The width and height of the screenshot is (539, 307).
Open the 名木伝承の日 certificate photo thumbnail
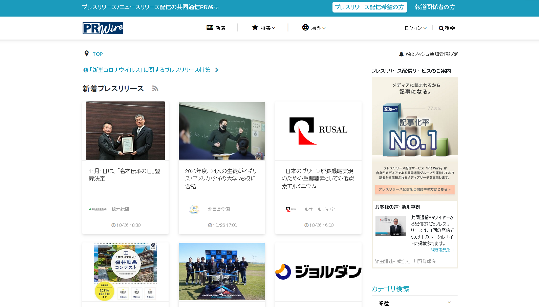[125, 131]
